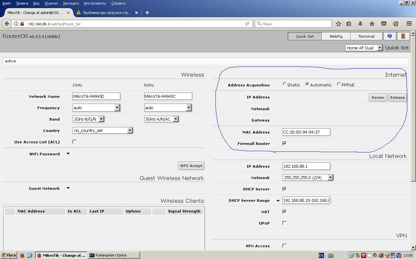Screen dimensions: 416x260
Task: Open the site information icon
Action: tap(16, 24)
